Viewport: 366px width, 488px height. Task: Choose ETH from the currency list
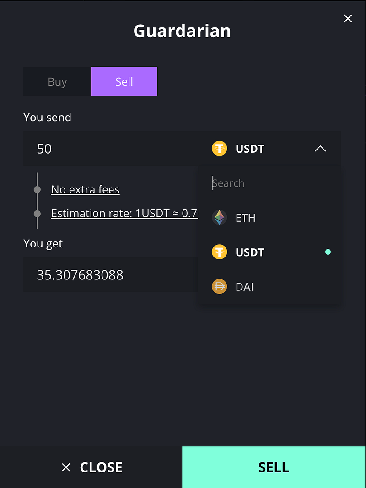click(x=246, y=218)
